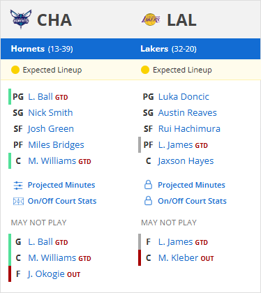Click Hornets Projected Minutes link

click(61, 185)
